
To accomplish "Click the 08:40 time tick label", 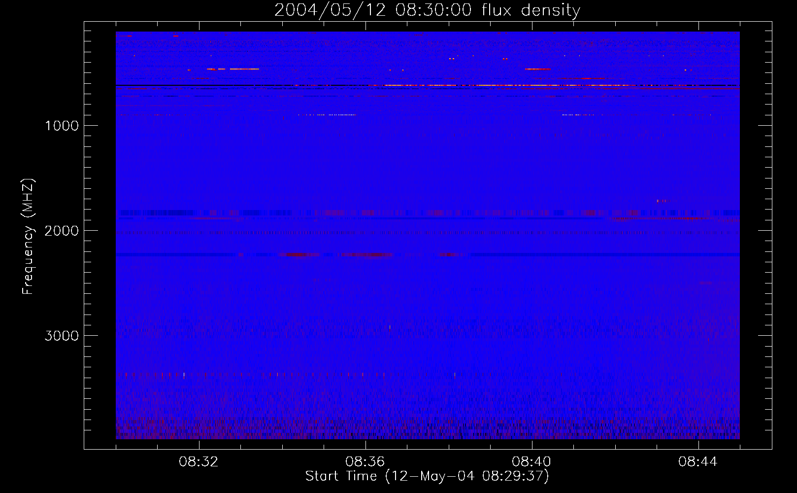I will 532,462.
